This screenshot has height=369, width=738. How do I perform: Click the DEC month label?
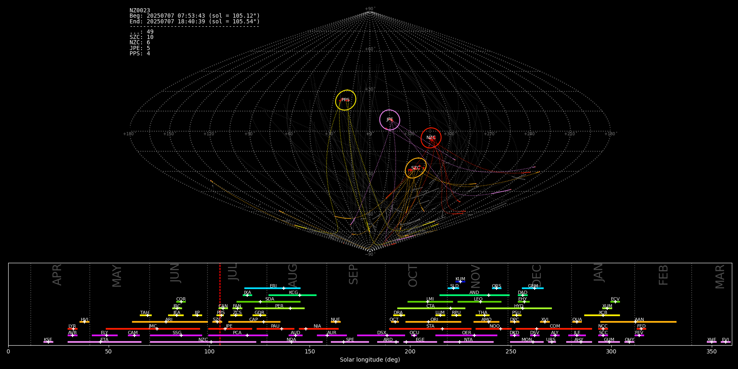(x=537, y=276)
